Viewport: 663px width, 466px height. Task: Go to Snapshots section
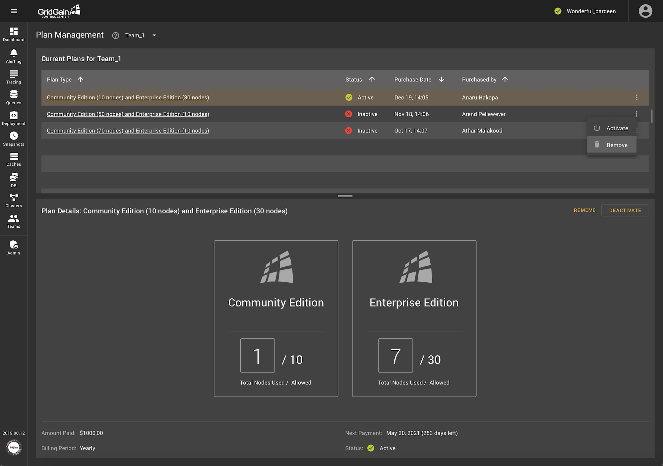pos(14,139)
